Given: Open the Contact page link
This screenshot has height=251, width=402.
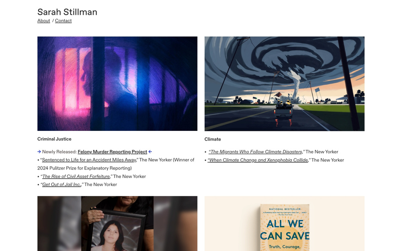Looking at the screenshot, I should point(64,21).
